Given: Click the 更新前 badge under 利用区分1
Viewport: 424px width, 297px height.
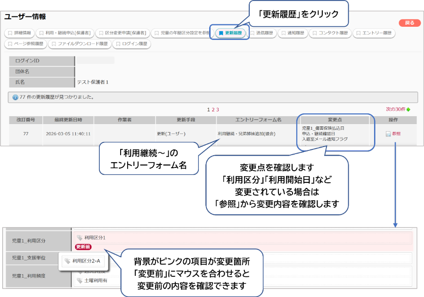Looking at the screenshot, I should (x=83, y=247).
